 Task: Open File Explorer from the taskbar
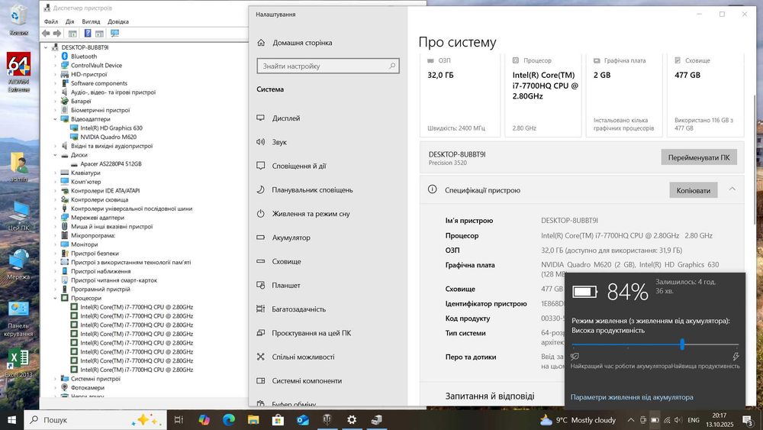253,420
